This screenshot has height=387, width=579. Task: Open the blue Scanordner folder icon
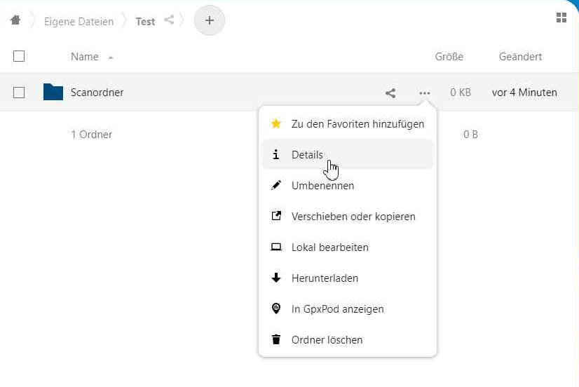[53, 92]
